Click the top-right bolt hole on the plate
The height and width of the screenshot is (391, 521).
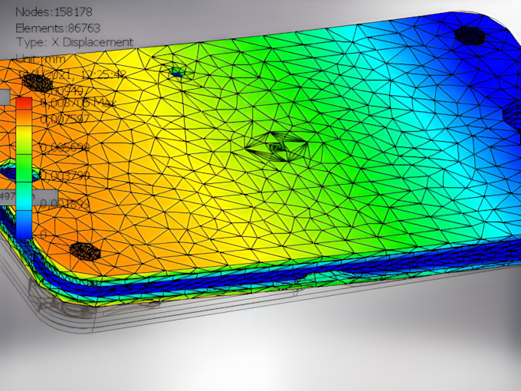click(470, 36)
